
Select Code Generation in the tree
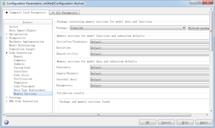tap(21, 53)
